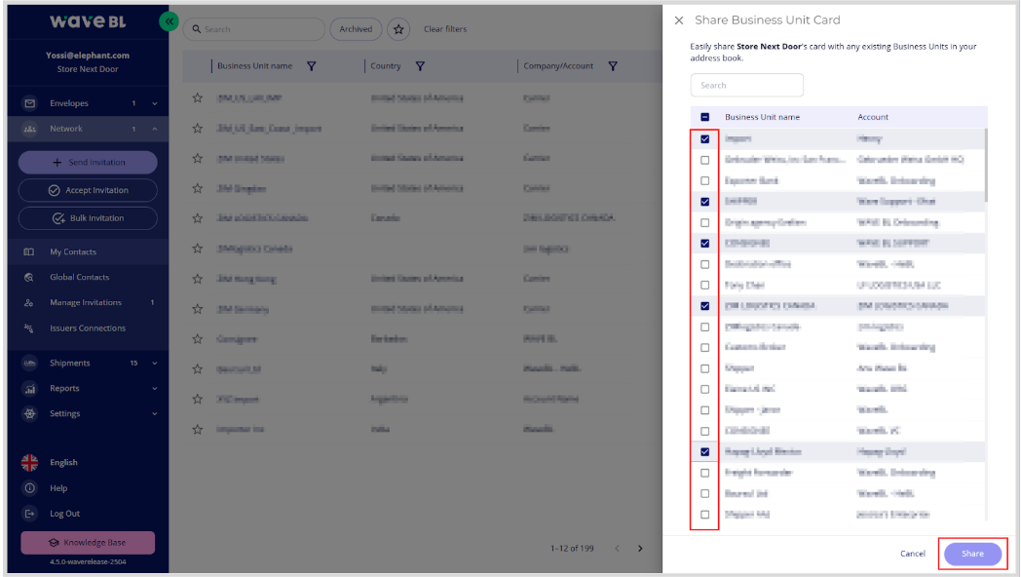Star the contact with country Canada

[x=198, y=218]
